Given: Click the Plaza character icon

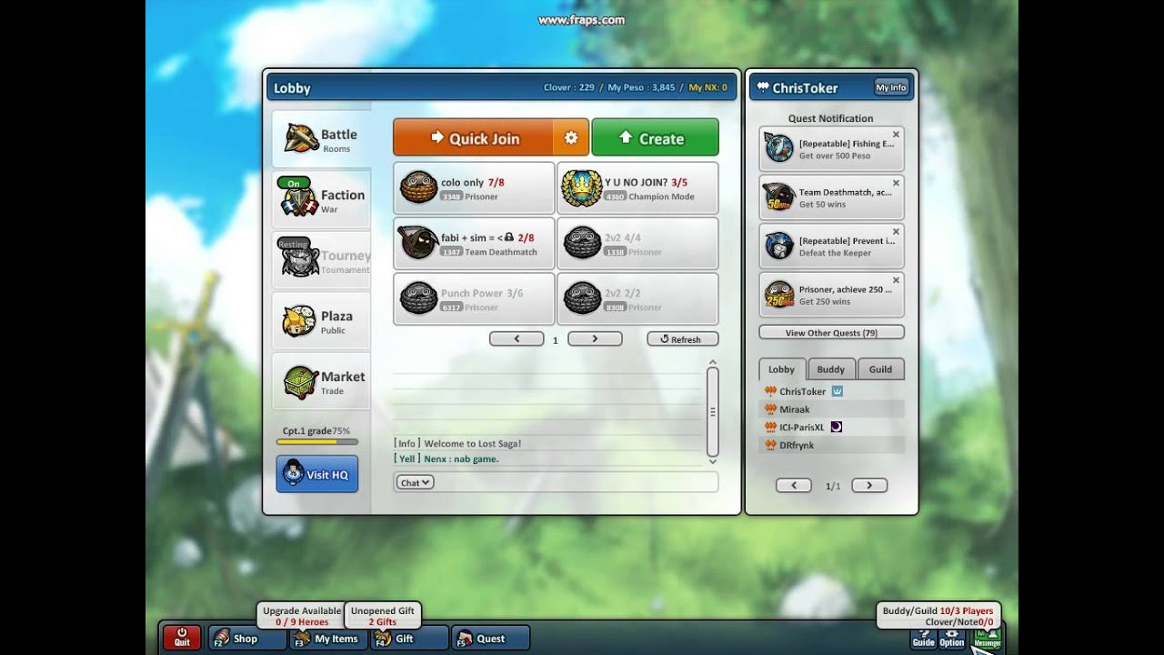Looking at the screenshot, I should pyautogui.click(x=299, y=321).
